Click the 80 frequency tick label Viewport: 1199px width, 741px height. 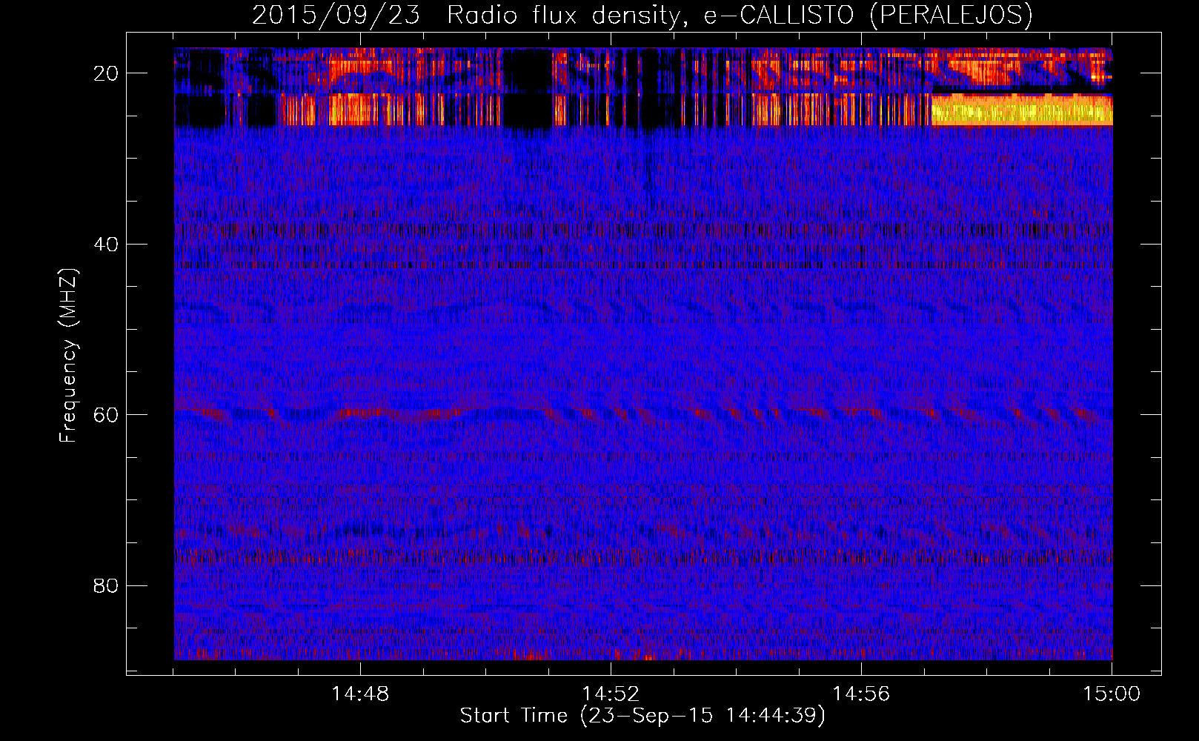click(x=107, y=585)
